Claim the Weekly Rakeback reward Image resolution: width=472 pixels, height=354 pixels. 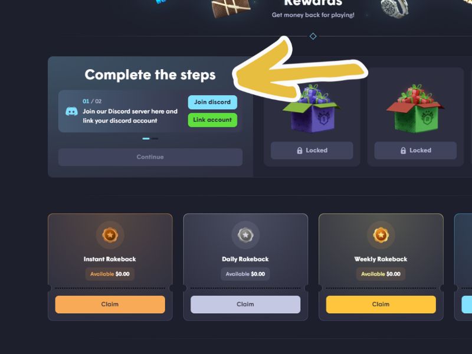point(381,304)
